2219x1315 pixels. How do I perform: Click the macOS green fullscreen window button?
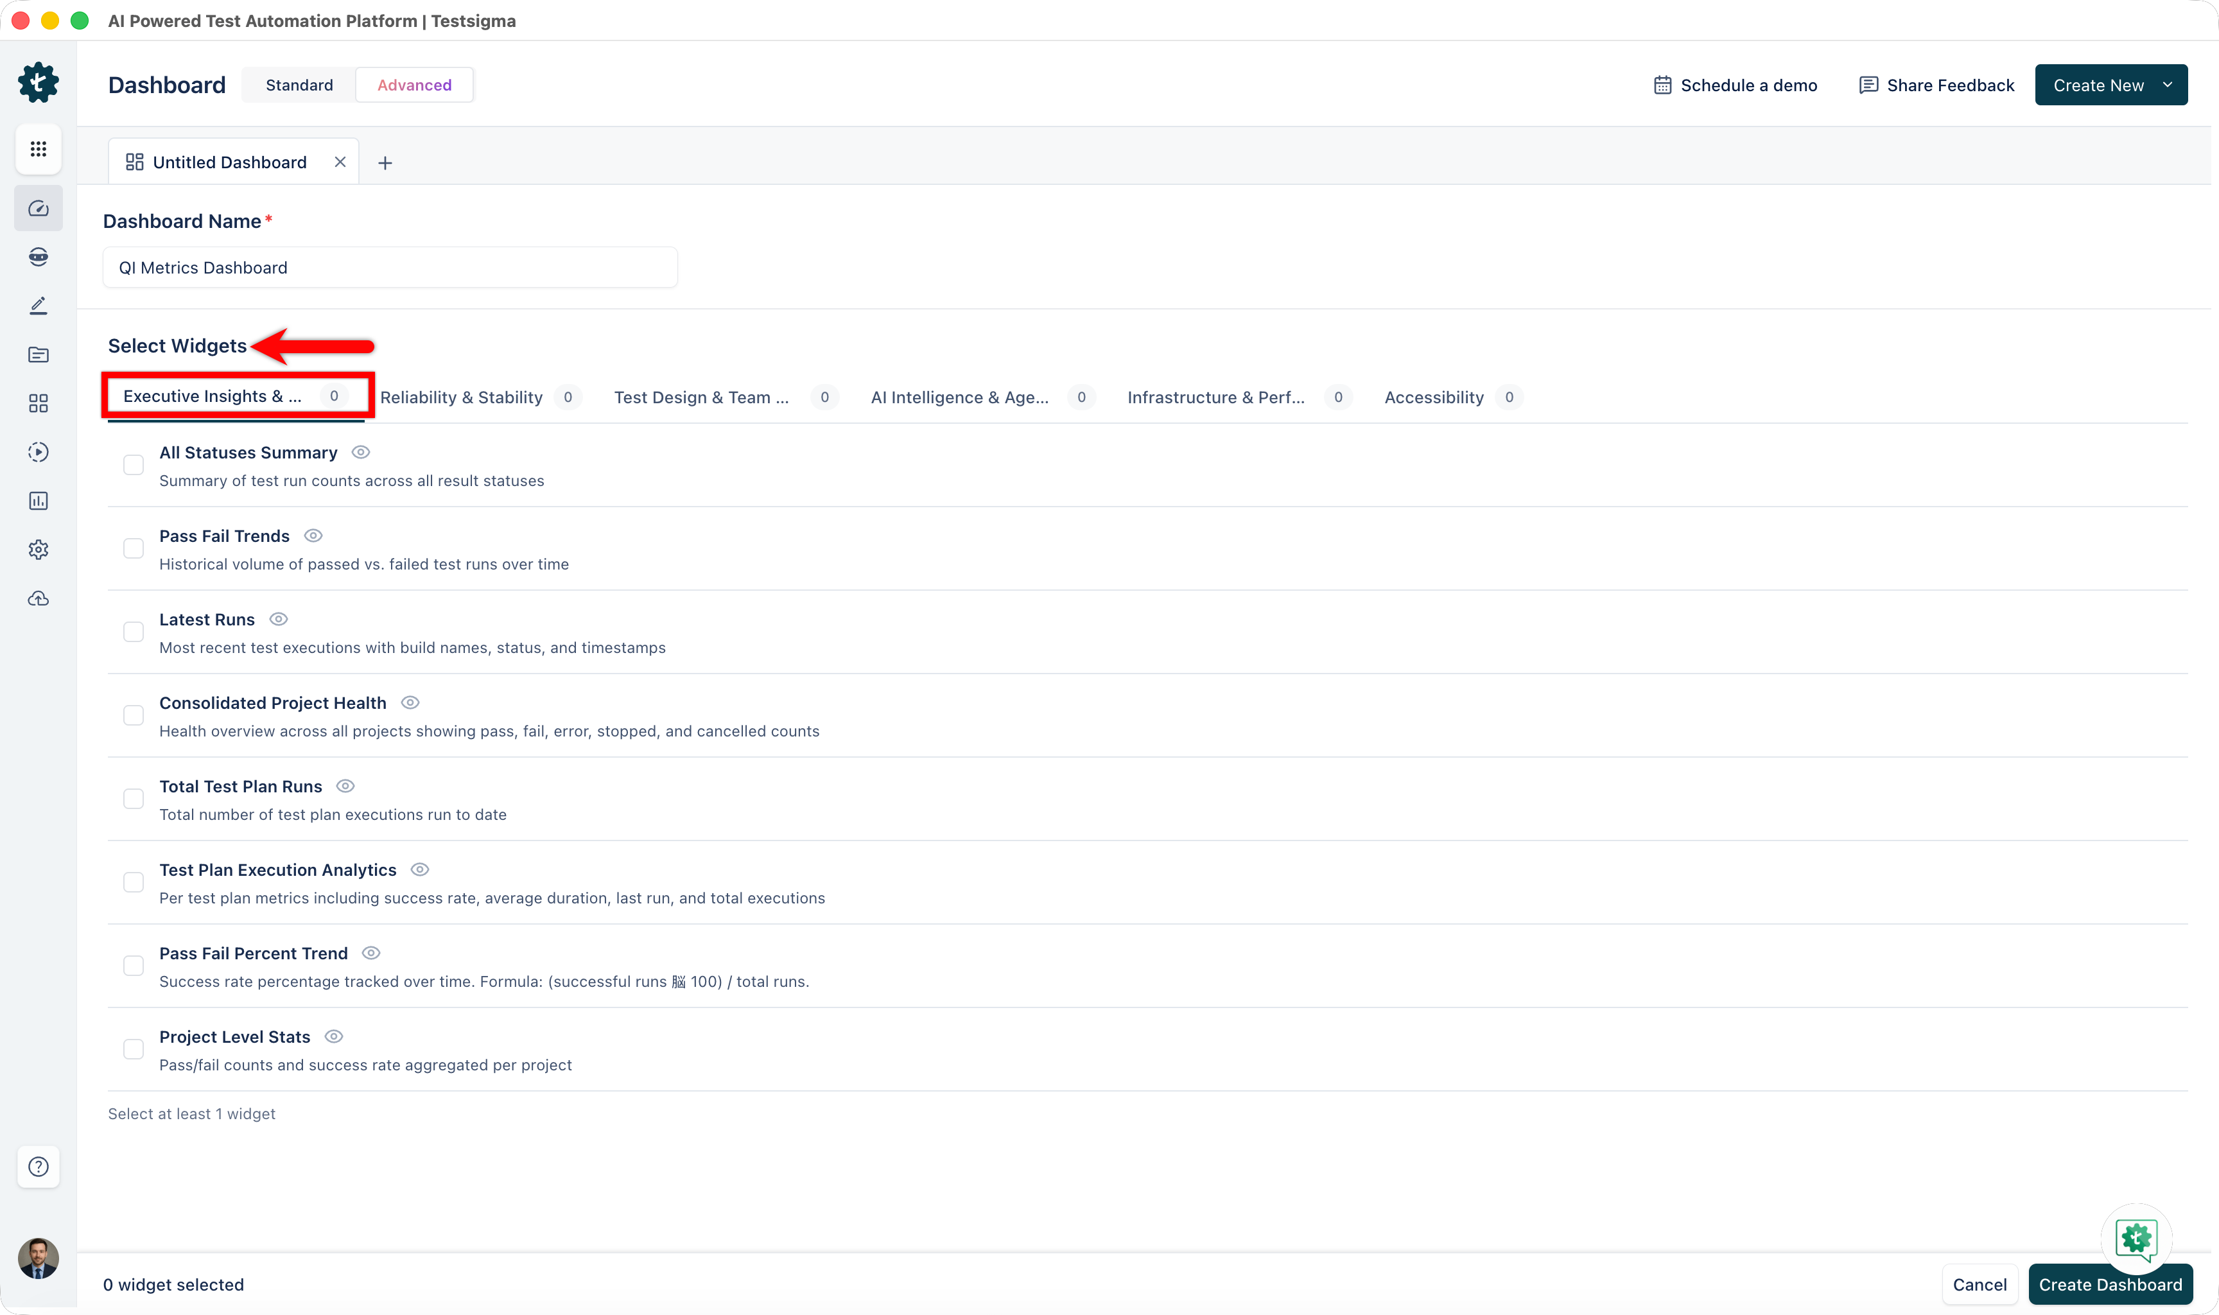coord(80,21)
